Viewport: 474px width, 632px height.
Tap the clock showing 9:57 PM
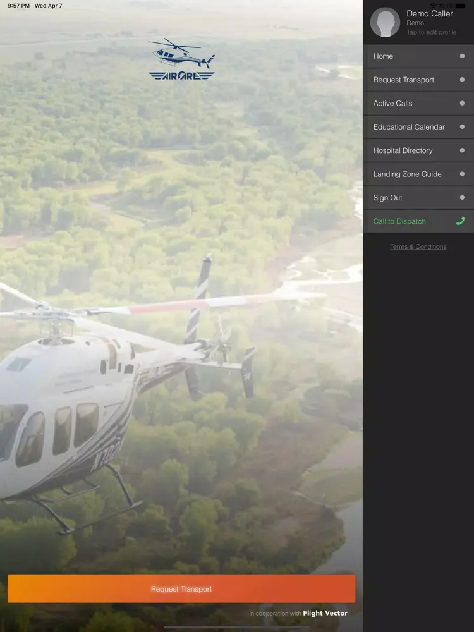click(18, 6)
